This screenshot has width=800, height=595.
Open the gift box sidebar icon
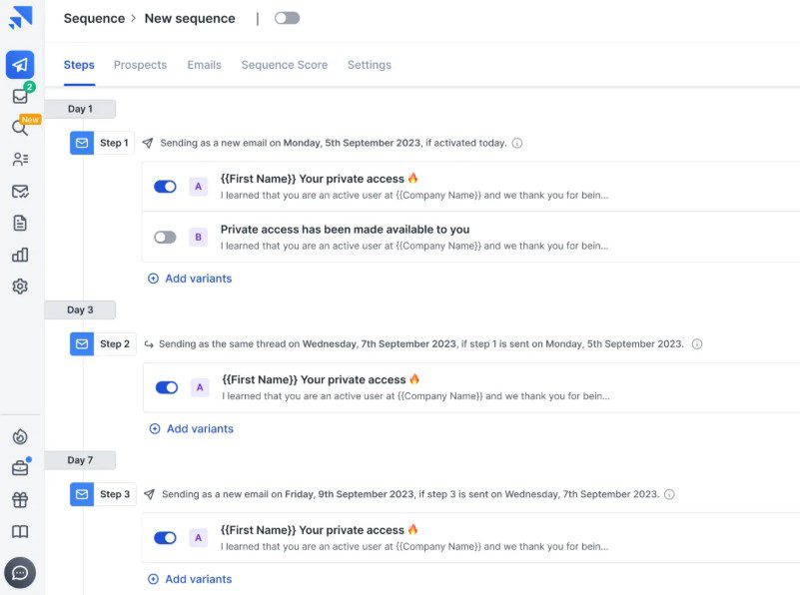tap(20, 500)
